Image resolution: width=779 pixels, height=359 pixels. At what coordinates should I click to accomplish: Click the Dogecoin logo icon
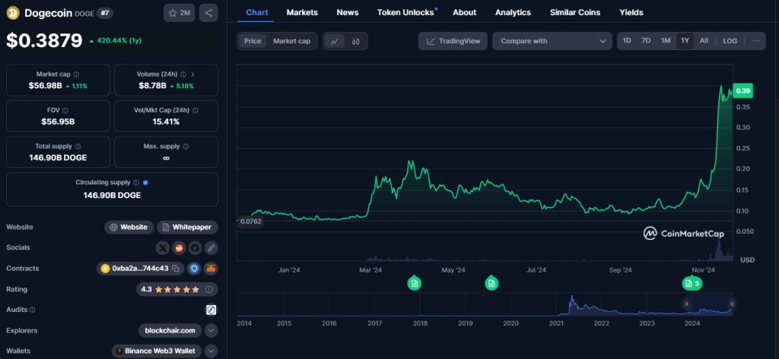[14, 14]
